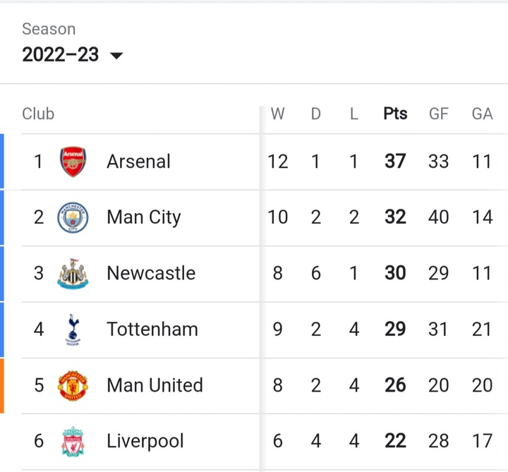The image size is (508, 472).
Task: Click the Pts column header
Action: pyautogui.click(x=395, y=114)
